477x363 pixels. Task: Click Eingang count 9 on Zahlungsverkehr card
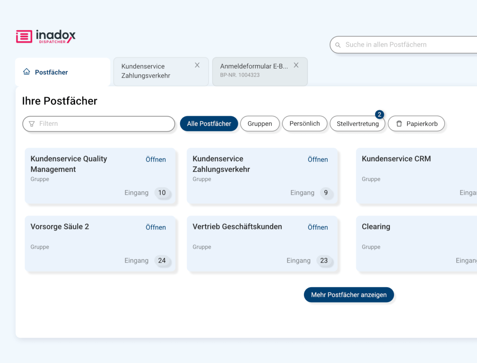pyautogui.click(x=326, y=193)
